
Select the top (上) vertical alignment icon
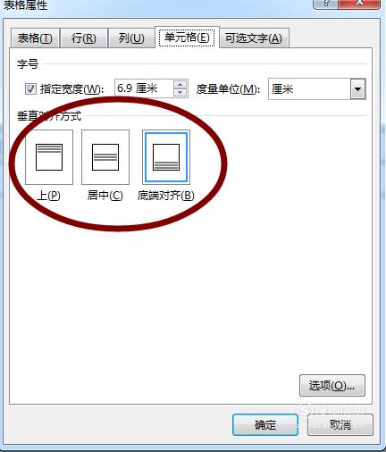point(49,157)
